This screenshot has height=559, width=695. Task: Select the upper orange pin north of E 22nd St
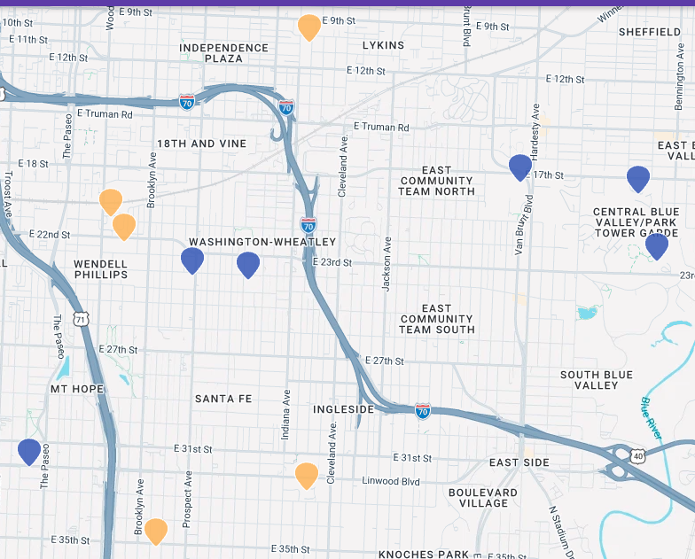(110, 202)
